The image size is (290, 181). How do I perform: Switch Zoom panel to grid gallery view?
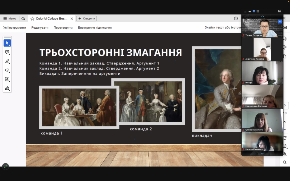(258, 11)
